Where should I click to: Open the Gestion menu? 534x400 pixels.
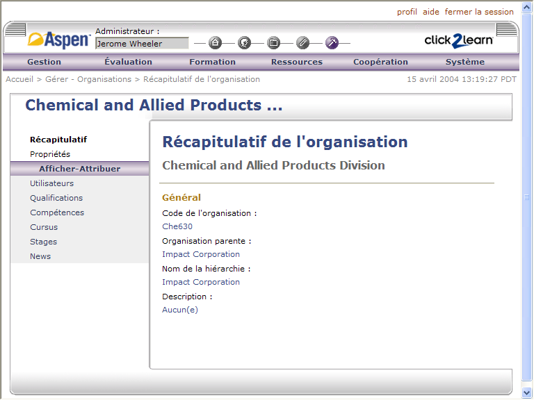click(x=44, y=62)
